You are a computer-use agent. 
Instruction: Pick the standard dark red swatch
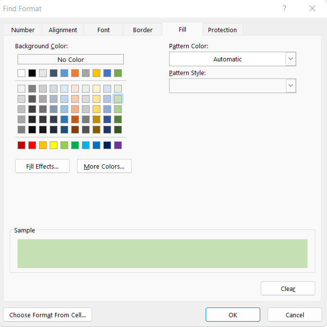pos(21,145)
